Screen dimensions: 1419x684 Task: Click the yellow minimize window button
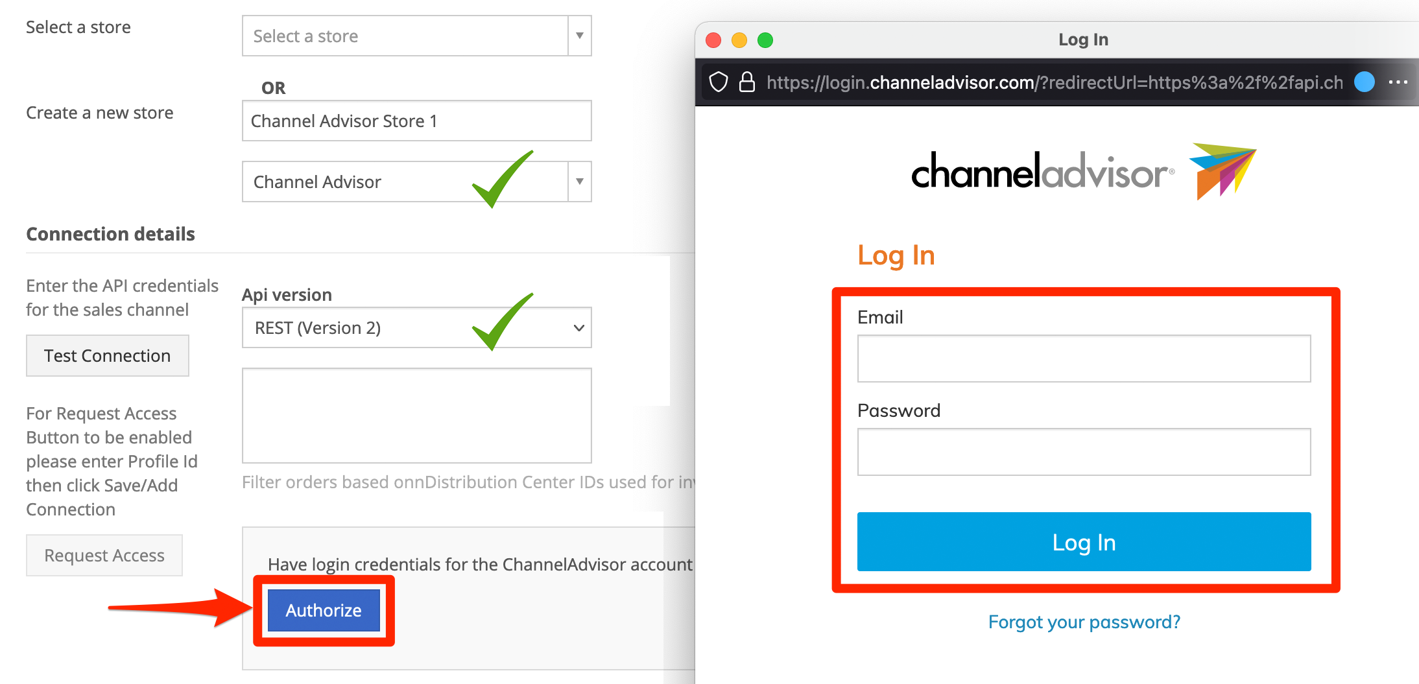tap(739, 40)
